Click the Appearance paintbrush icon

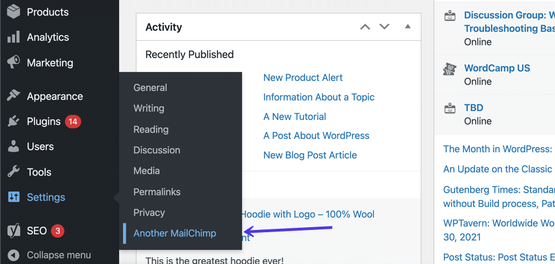tap(13, 96)
